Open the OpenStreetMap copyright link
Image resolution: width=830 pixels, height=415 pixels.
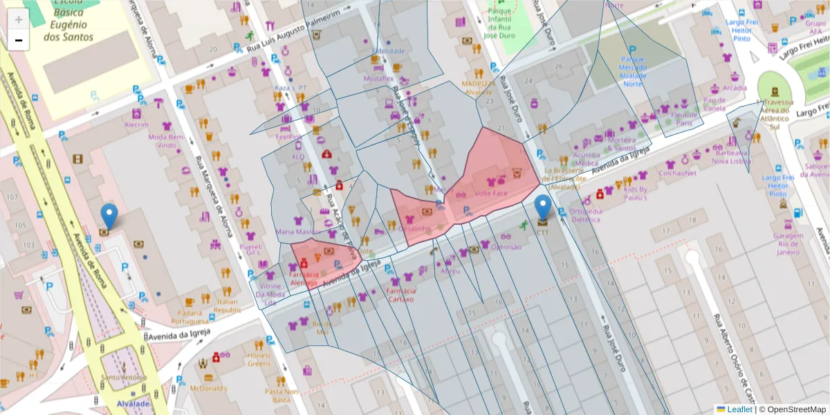pyautogui.click(x=792, y=409)
